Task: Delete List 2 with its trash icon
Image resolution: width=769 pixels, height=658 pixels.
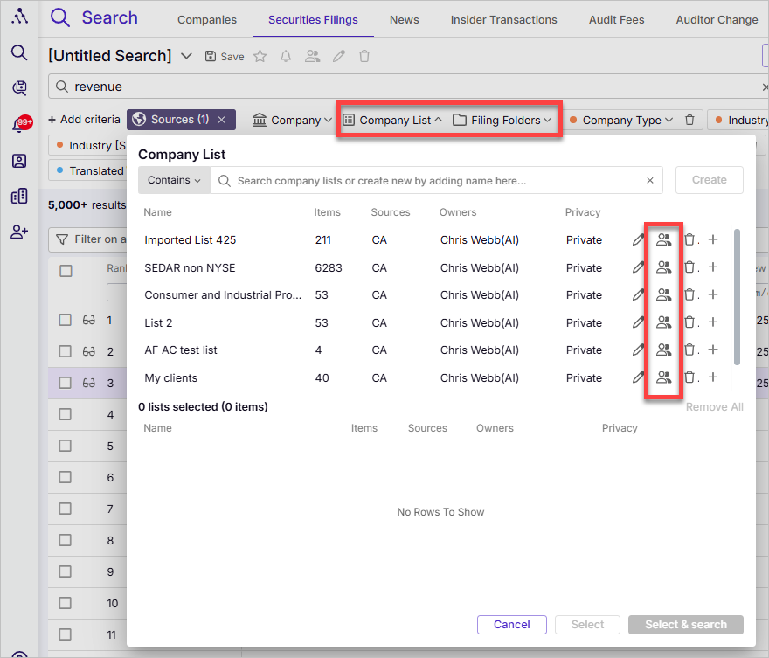Action: [x=690, y=322]
